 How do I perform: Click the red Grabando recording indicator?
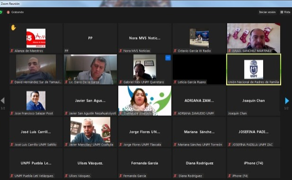[x=8, y=12]
